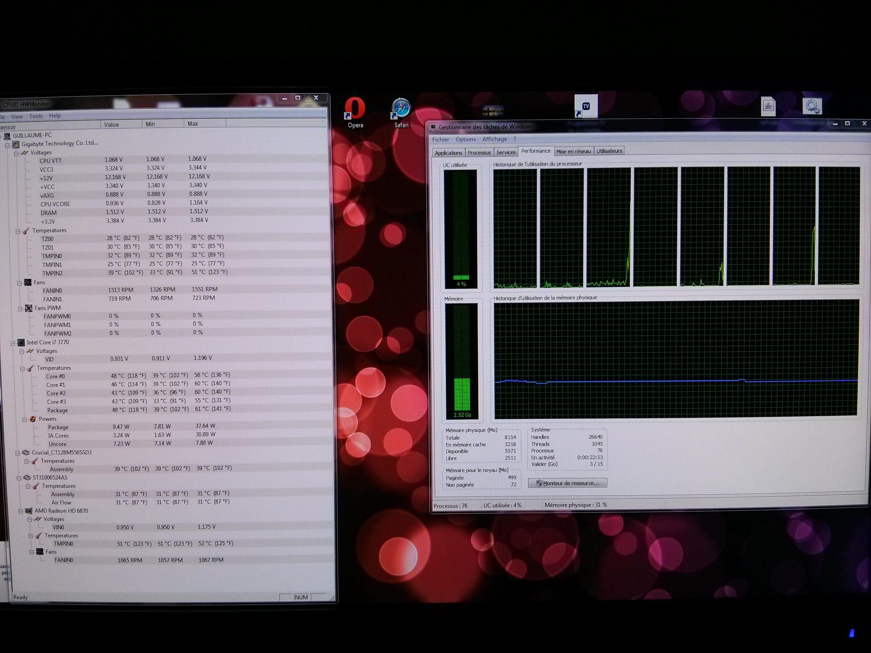Screen dimensions: 871x653
Task: Click the AMD Radeon HD 6870 card icon
Action: click(x=29, y=511)
